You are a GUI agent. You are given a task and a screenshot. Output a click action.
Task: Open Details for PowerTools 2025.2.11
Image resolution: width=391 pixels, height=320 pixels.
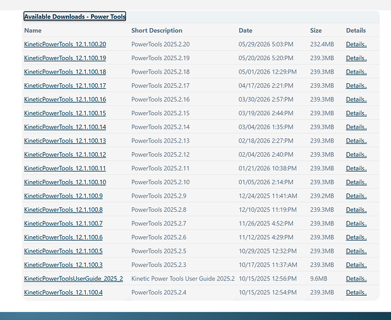(x=356, y=168)
